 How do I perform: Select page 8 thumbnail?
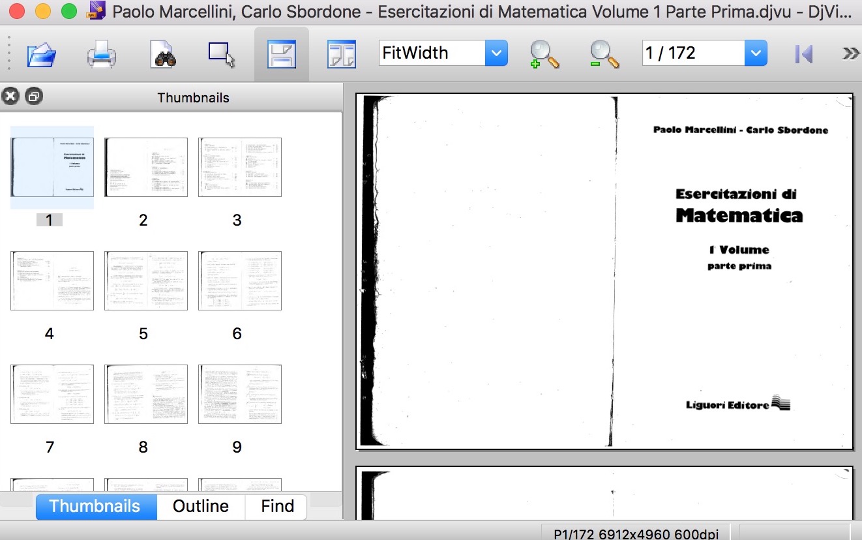tap(145, 395)
